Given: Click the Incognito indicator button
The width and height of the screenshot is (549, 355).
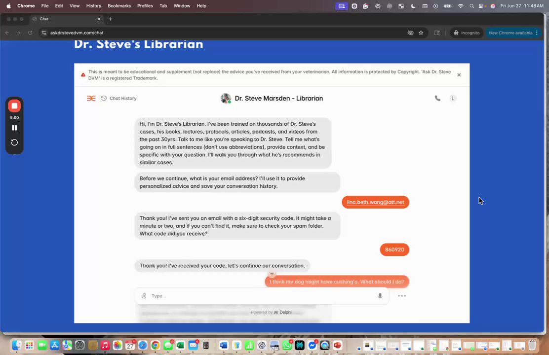Looking at the screenshot, I should [x=467, y=33].
